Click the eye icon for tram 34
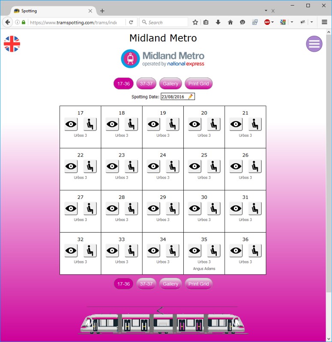This screenshot has height=342, width=332. [153, 251]
